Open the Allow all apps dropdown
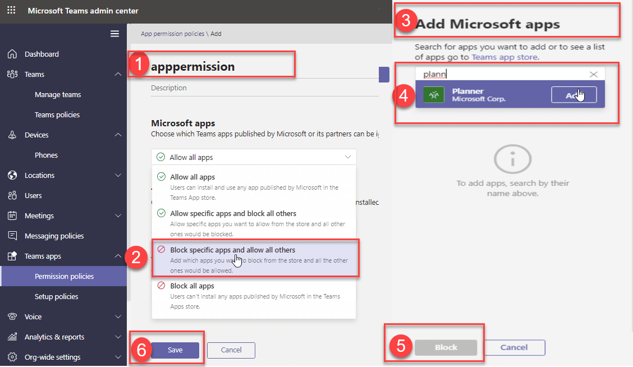This screenshot has height=367, width=633. click(x=254, y=157)
